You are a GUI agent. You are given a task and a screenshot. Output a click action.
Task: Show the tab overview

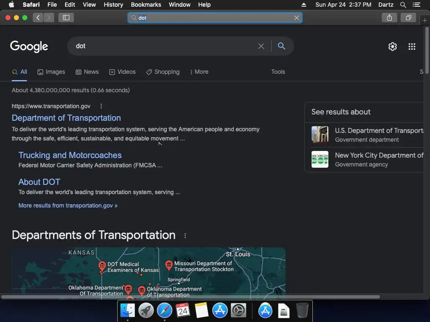408,18
